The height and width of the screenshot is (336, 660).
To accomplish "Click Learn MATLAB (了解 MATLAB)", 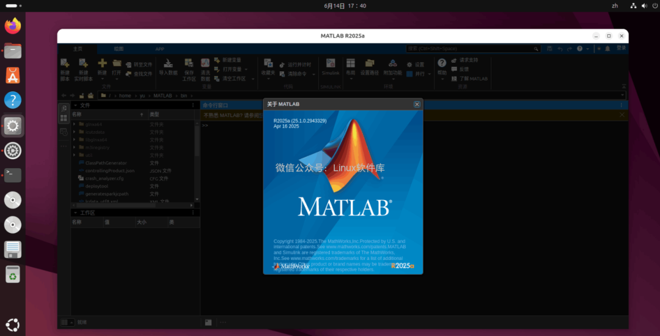I will tap(469, 79).
